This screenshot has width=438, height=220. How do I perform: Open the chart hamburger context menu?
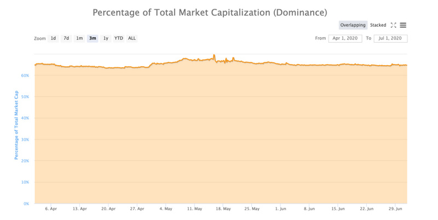[403, 25]
